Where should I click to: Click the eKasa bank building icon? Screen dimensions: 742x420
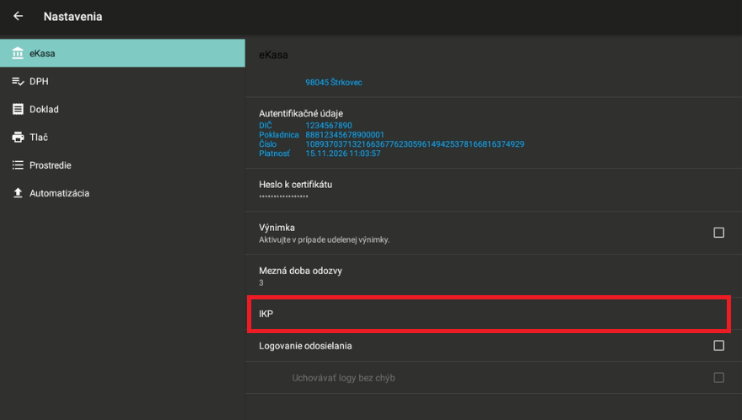[x=17, y=53]
